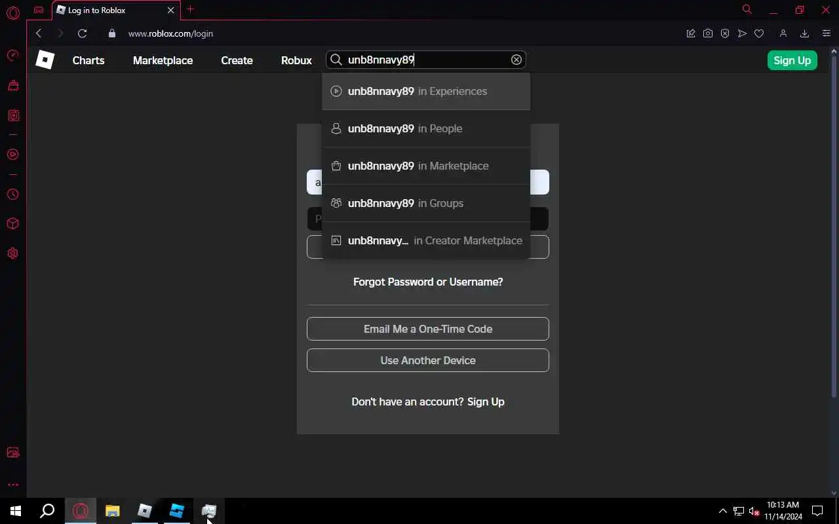Search unb8nnavy89 in Marketplace suggestion

[426, 166]
